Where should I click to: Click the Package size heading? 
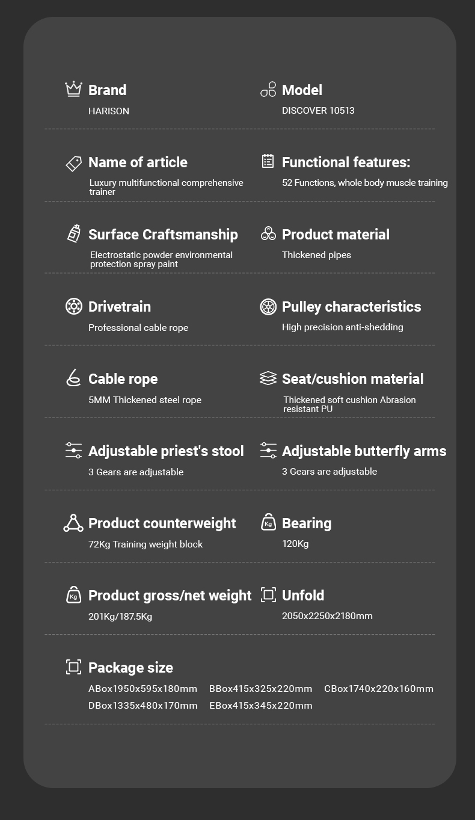(x=130, y=668)
